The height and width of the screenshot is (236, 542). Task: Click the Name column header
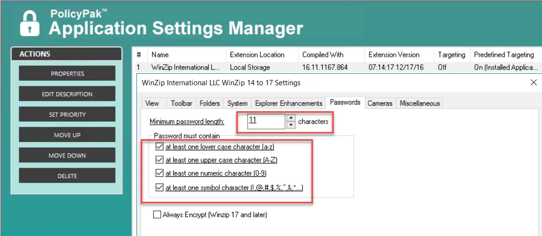[x=187, y=54]
